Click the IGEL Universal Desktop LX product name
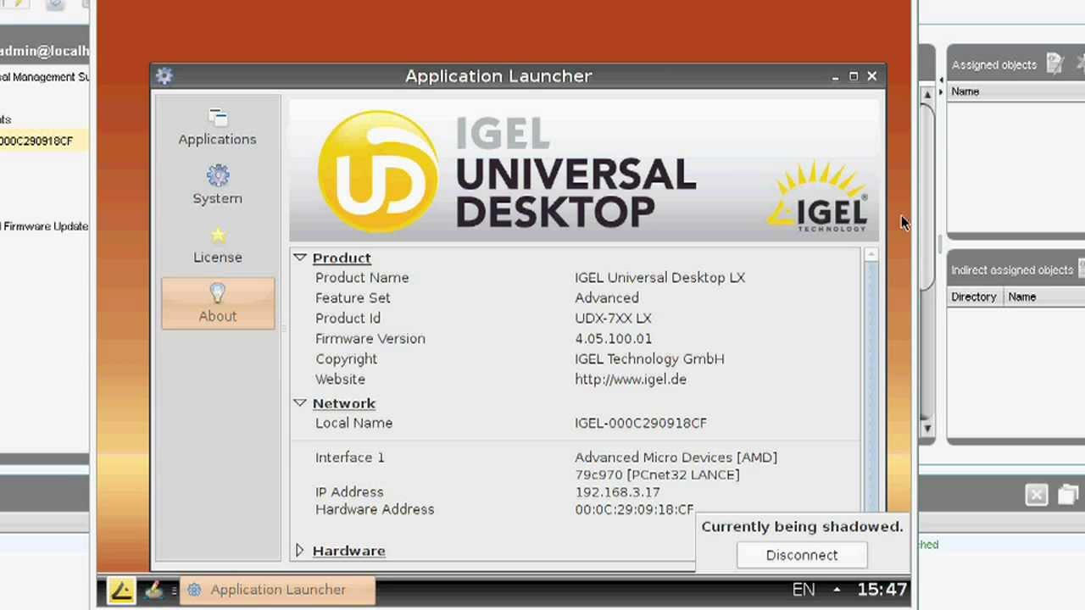 pos(659,278)
